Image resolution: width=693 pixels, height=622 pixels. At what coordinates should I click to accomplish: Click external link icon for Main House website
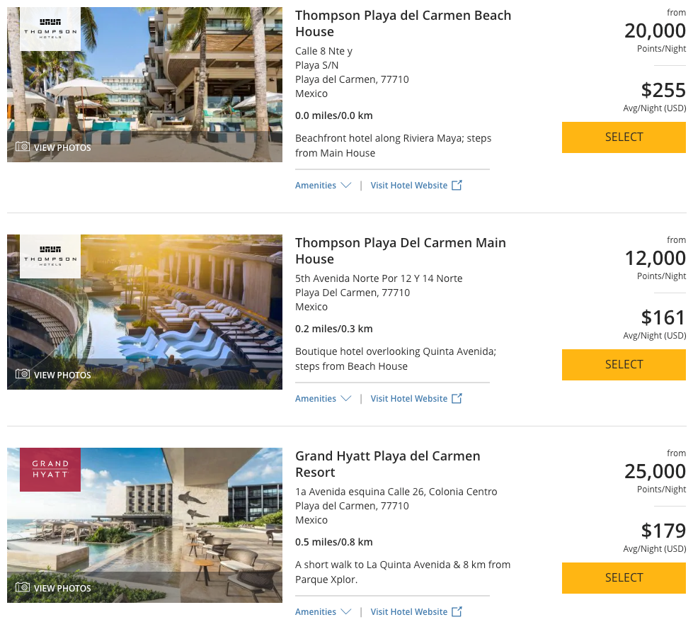[x=457, y=398]
